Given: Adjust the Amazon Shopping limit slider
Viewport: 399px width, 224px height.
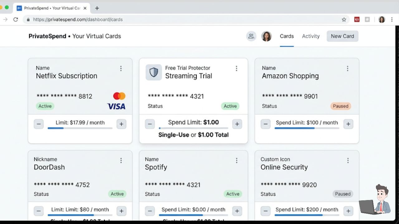Looking at the screenshot, I should [307, 128].
